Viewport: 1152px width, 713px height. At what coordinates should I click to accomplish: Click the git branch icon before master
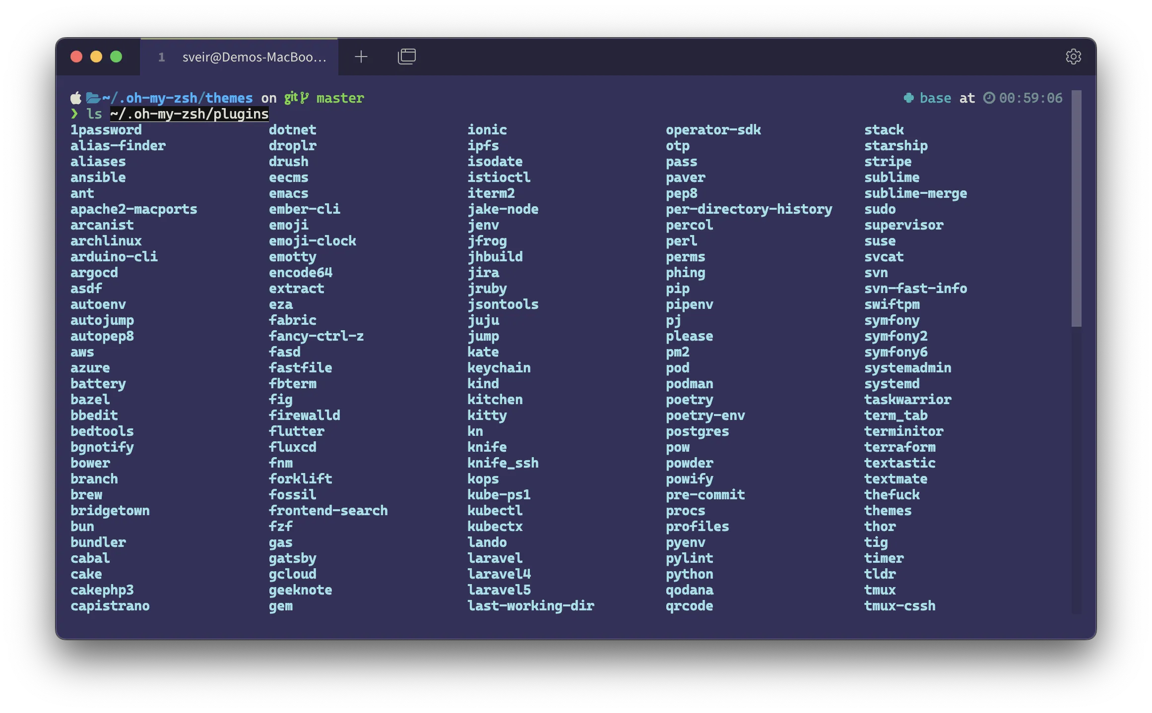coord(304,98)
